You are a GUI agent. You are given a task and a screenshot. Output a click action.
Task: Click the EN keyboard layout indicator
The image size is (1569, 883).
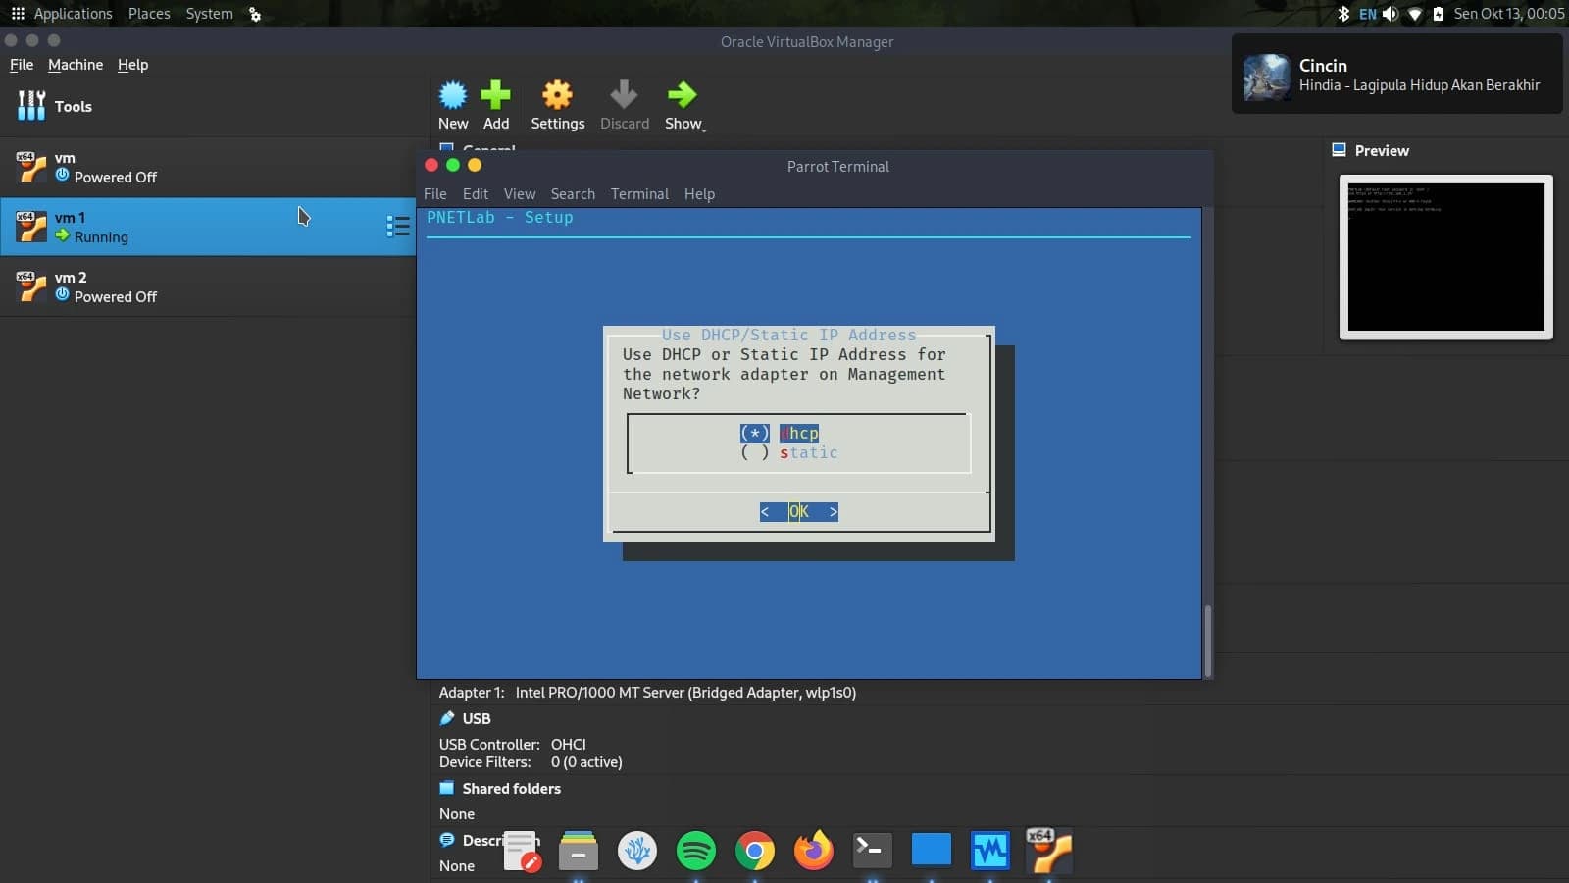click(1369, 13)
